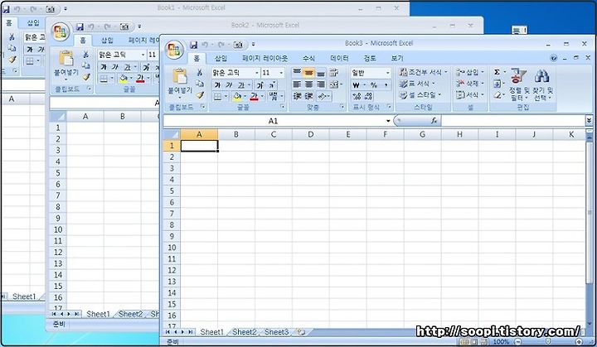Select the Format Painter brush in Book3

pos(200,95)
